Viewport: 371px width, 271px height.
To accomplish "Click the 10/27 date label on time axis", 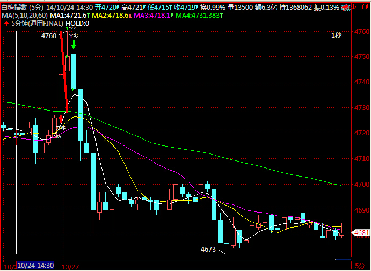I will pos(70,267).
